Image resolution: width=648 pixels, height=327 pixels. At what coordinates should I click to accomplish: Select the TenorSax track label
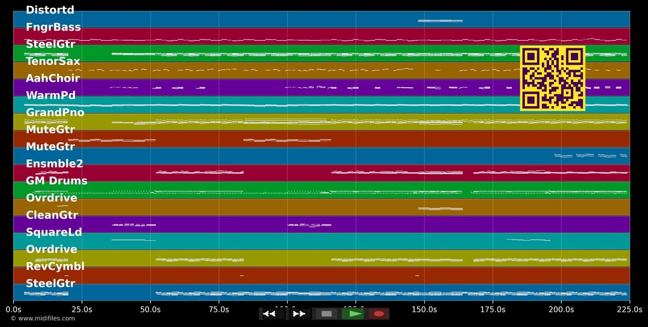point(53,61)
